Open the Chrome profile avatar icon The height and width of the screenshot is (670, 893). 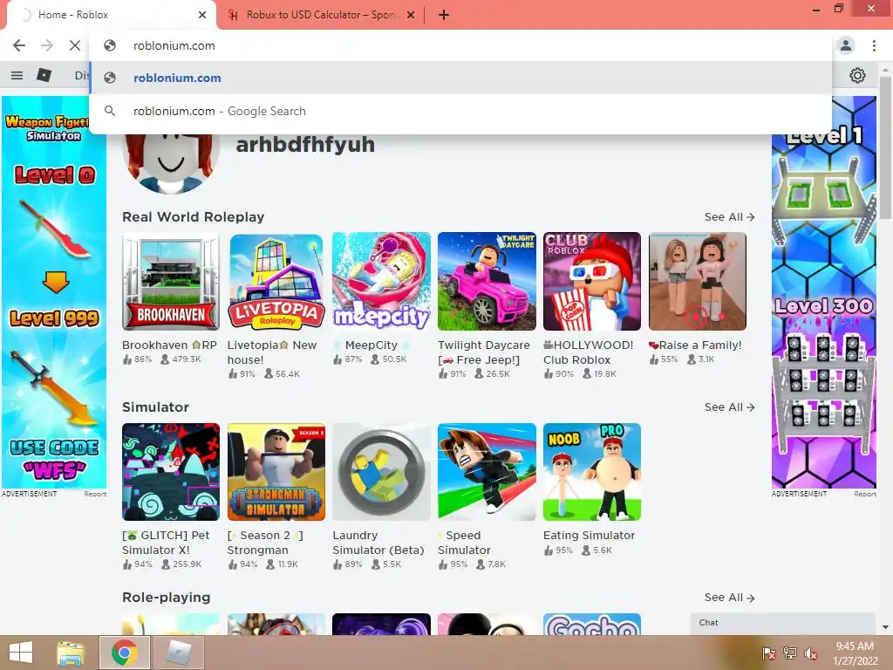(846, 45)
